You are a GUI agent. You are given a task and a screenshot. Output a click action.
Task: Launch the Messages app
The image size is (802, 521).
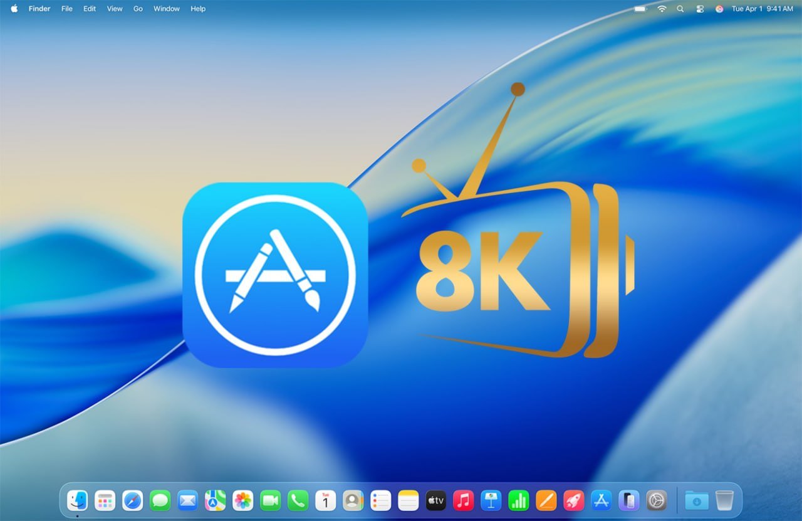pyautogui.click(x=159, y=500)
